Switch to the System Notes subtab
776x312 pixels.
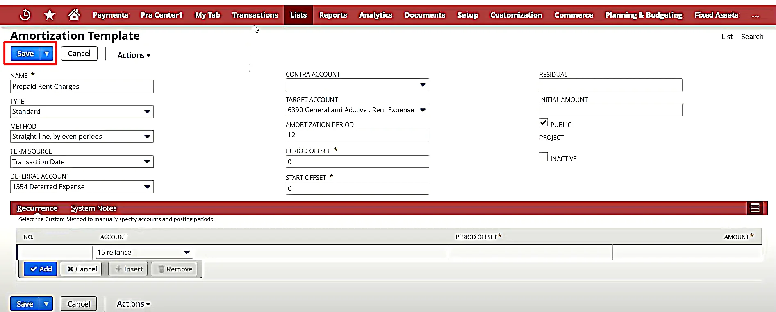(94, 208)
